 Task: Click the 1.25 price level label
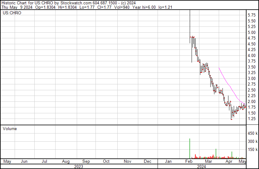(x=252, y=119)
